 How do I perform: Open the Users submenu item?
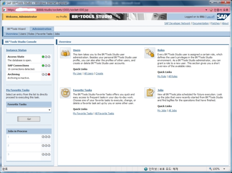pos(23,34)
